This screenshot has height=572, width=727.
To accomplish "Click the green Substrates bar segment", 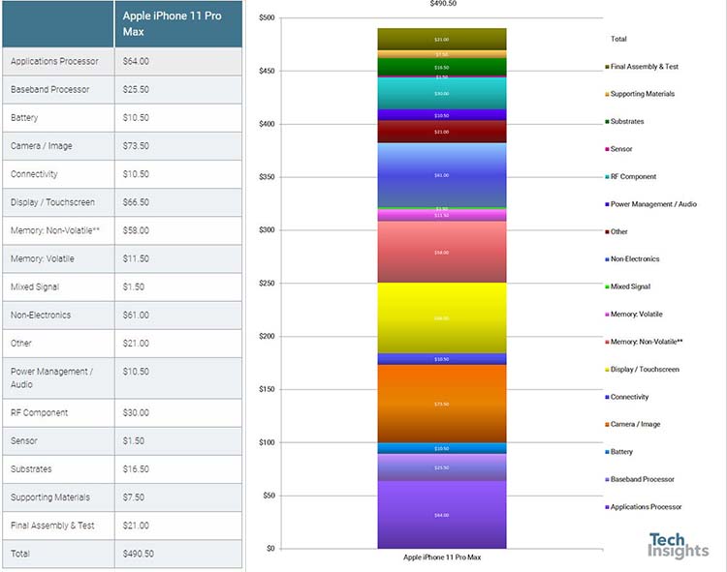I will click(442, 67).
